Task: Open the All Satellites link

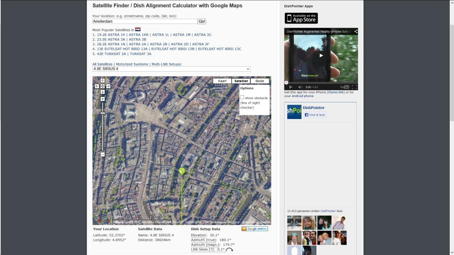Action: pyautogui.click(x=103, y=64)
